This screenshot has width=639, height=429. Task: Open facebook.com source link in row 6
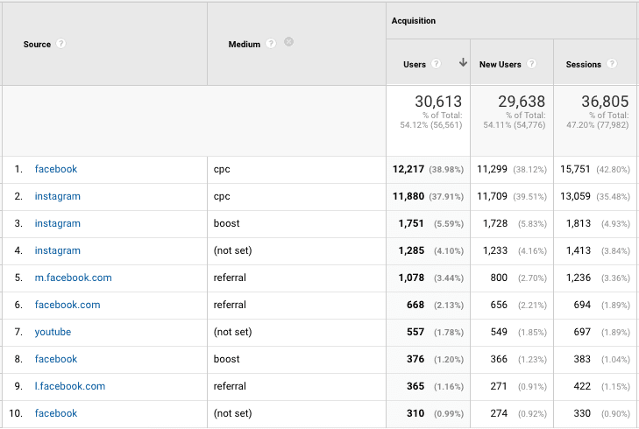67,305
